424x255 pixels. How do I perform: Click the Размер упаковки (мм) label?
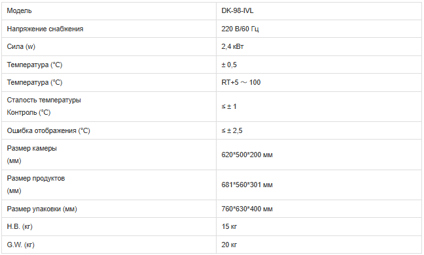coord(42,209)
